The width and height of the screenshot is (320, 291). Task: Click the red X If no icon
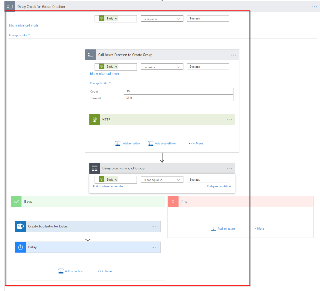173,202
